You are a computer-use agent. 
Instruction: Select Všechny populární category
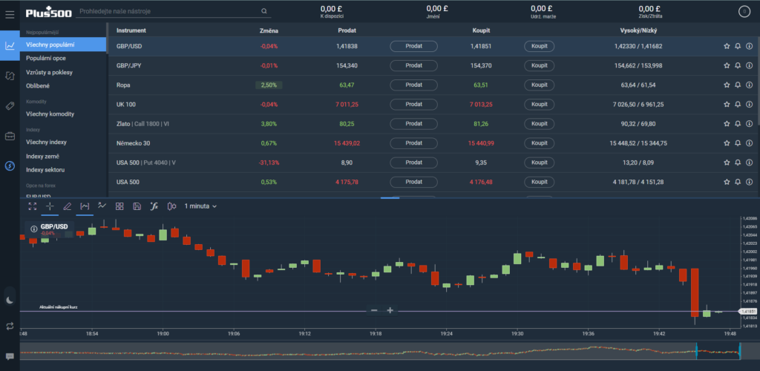63,45
